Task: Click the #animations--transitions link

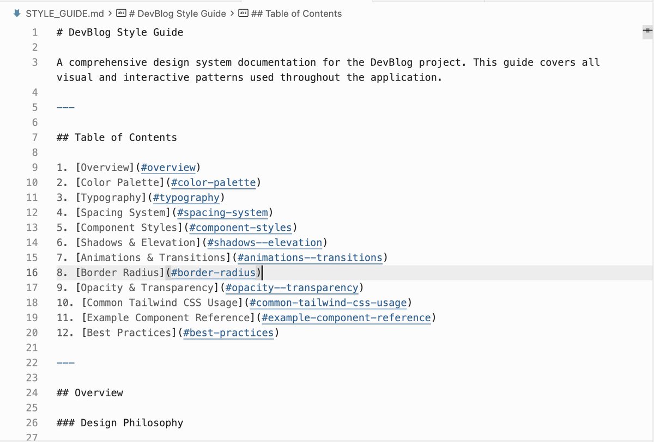Action: 310,257
